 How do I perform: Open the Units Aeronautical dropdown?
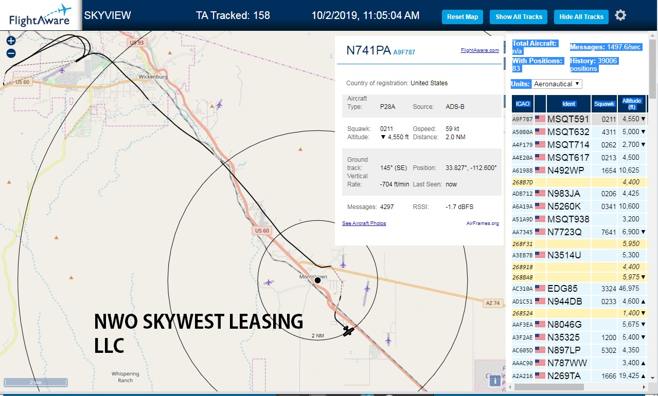pos(557,84)
